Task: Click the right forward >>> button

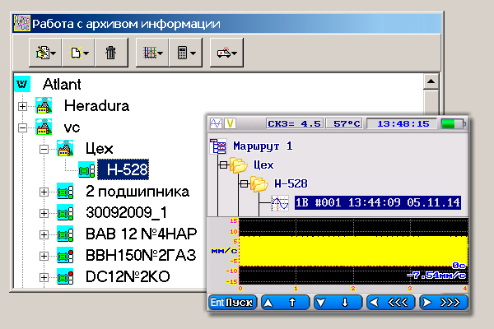Action: pos(444,303)
